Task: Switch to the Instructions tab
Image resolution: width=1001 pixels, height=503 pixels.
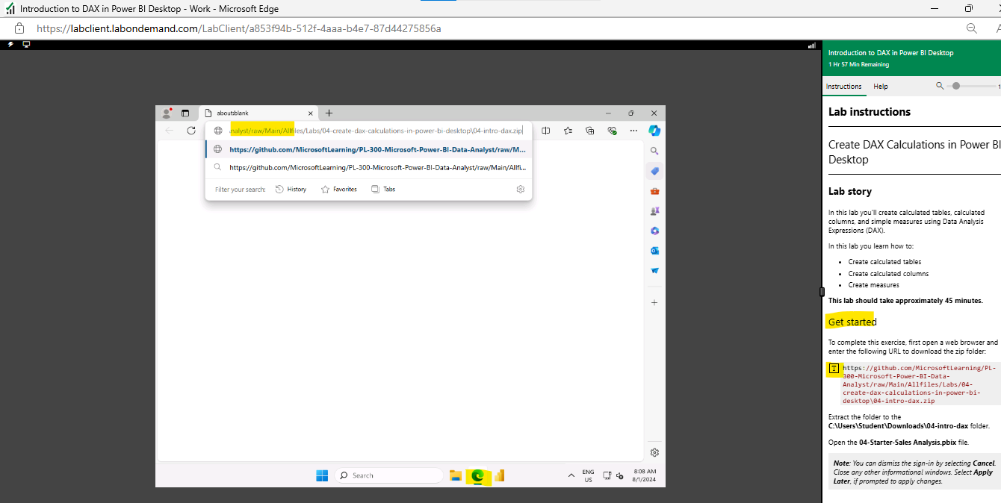Action: (x=844, y=87)
